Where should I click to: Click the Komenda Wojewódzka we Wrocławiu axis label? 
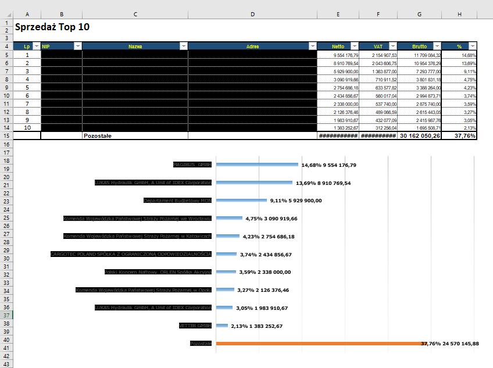[x=137, y=218]
